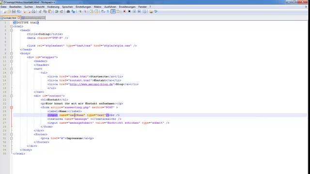Open the Erweiterungen menu
The height and width of the screenshot is (174, 310).
[x=127, y=7]
